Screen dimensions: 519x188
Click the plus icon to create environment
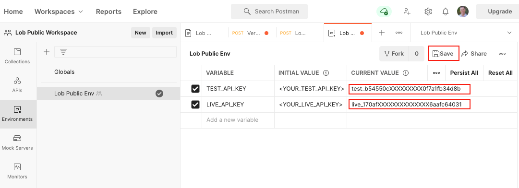click(x=47, y=52)
